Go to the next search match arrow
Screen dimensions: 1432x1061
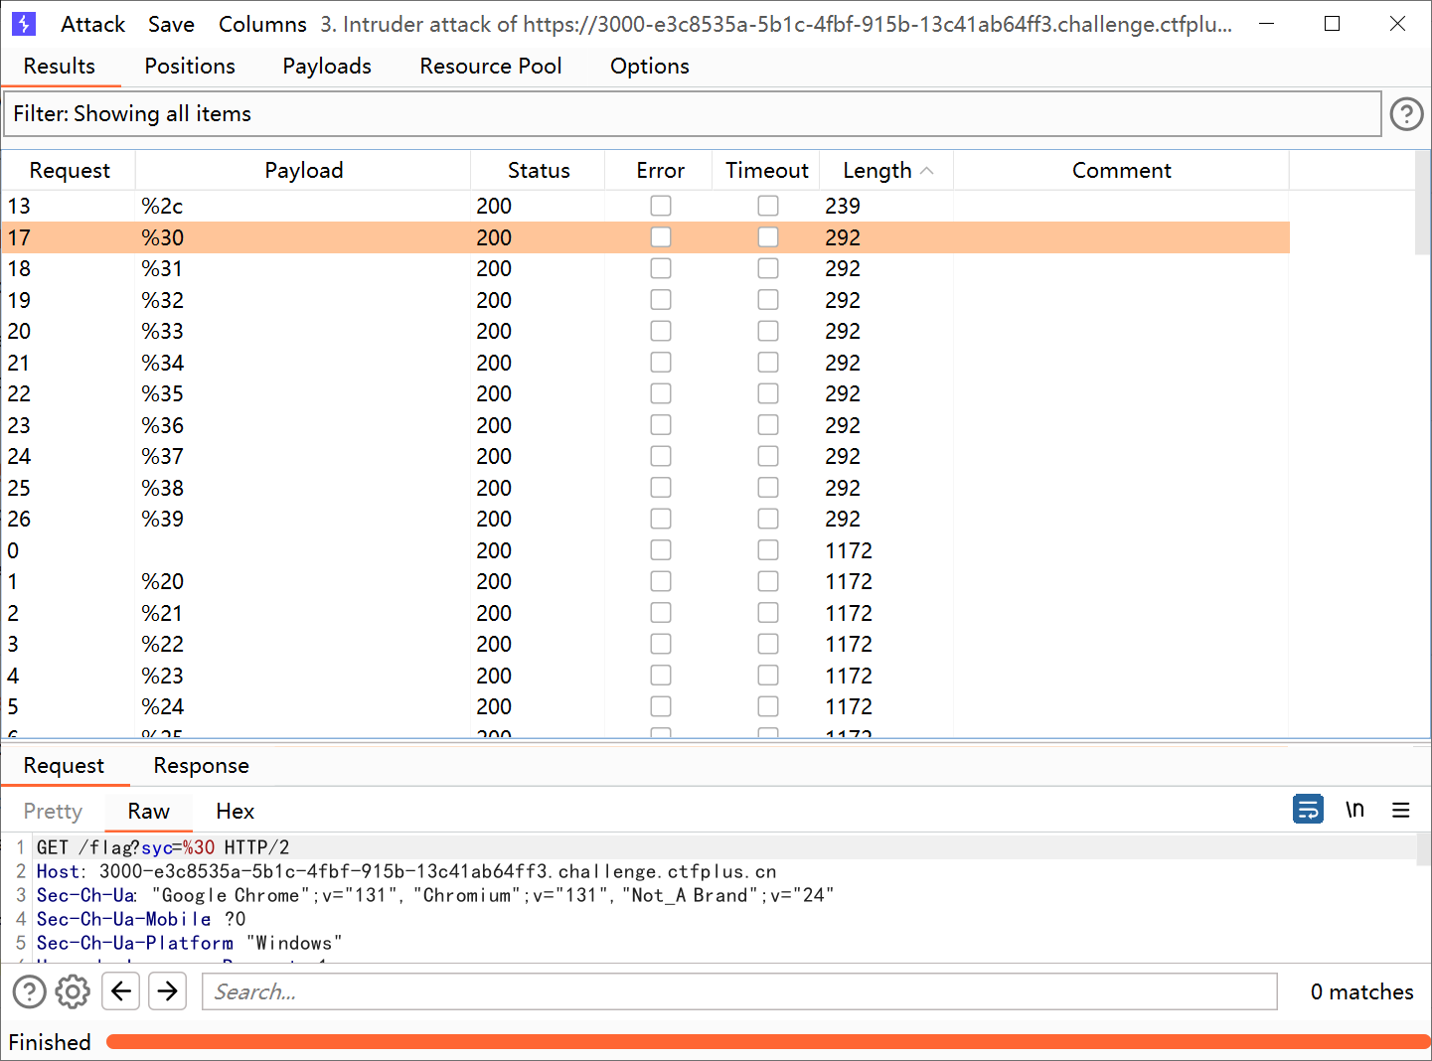(x=168, y=991)
